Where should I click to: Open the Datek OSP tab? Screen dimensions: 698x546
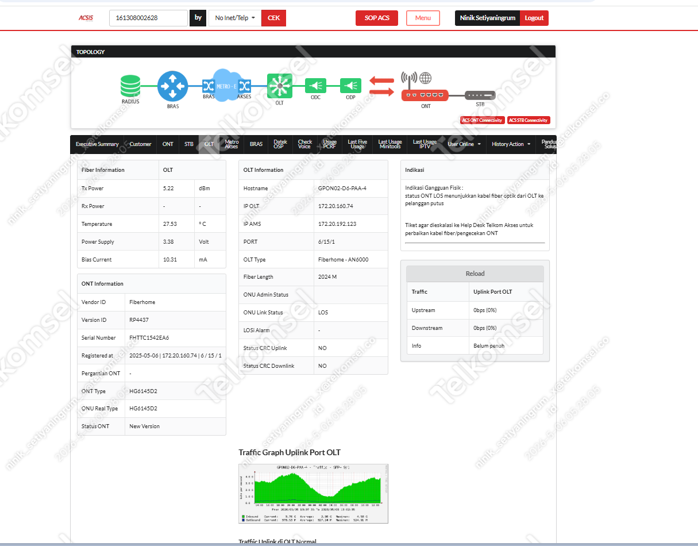(x=280, y=144)
